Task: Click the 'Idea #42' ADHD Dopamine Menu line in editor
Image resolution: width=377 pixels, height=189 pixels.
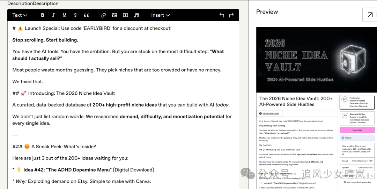Action: point(83,170)
